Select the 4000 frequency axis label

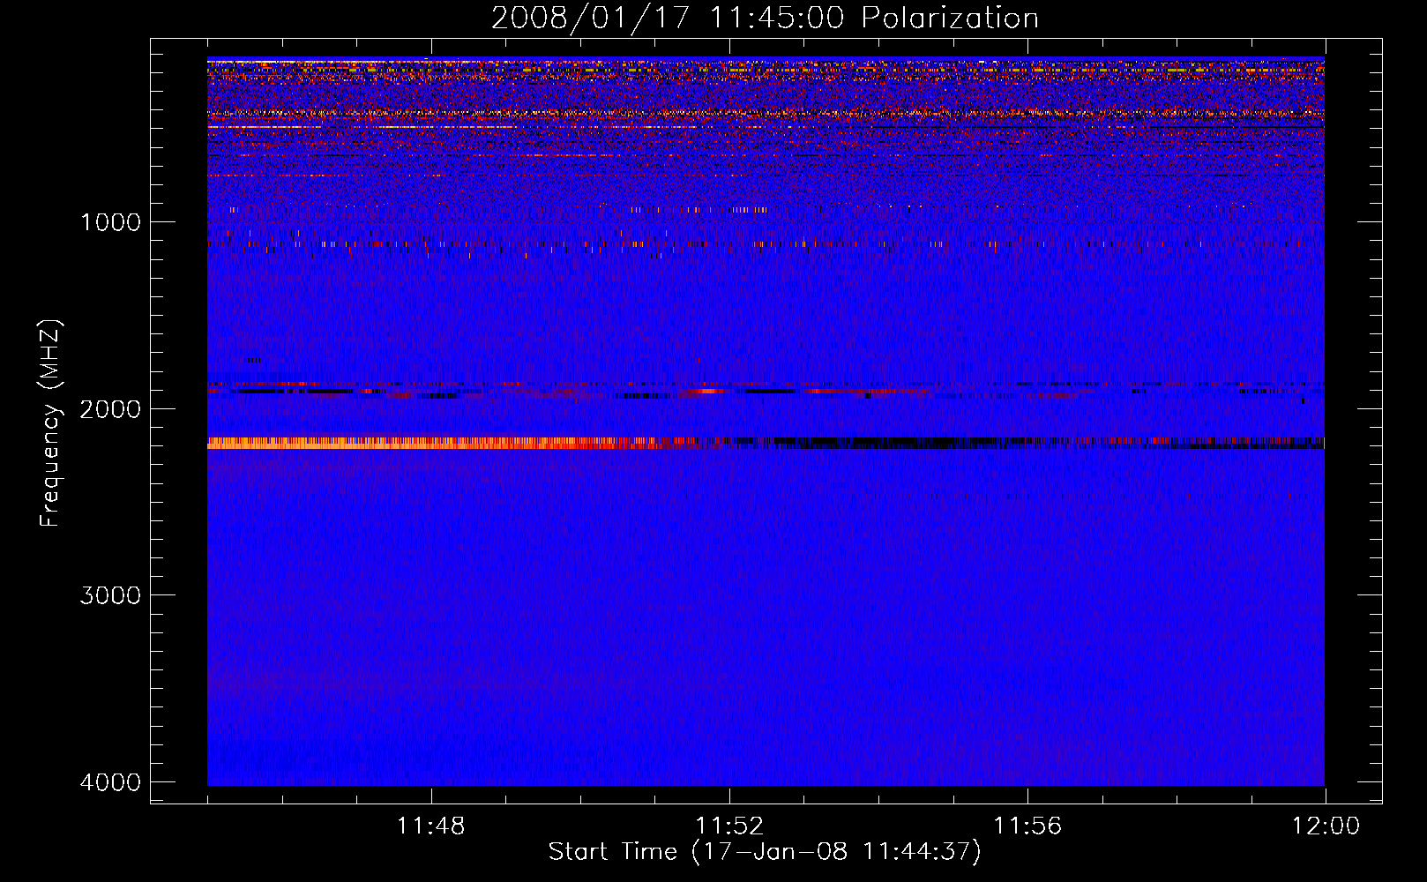(x=110, y=782)
